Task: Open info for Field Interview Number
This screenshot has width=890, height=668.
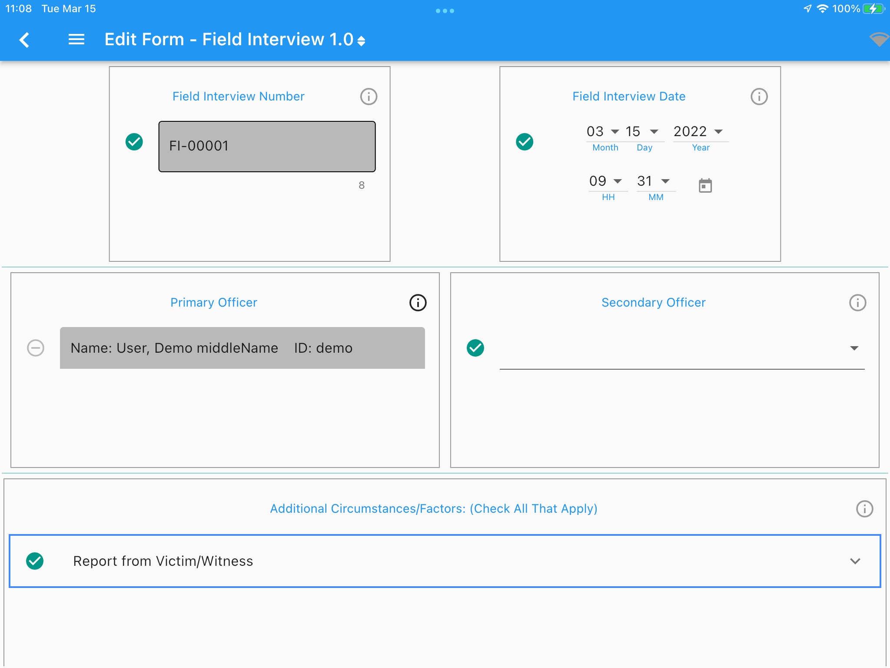Action: 369,97
